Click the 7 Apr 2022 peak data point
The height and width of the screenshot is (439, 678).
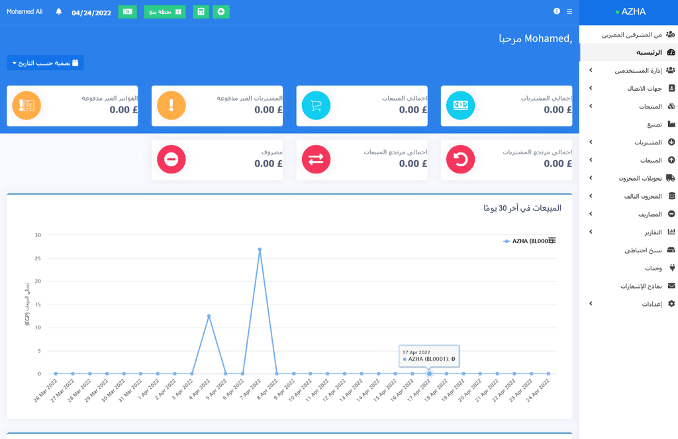[260, 250]
